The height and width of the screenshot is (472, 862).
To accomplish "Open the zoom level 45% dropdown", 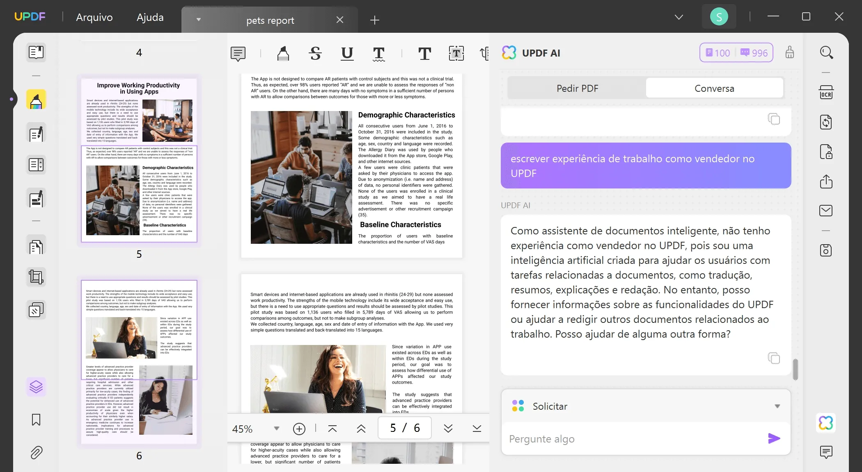I will [276, 429].
